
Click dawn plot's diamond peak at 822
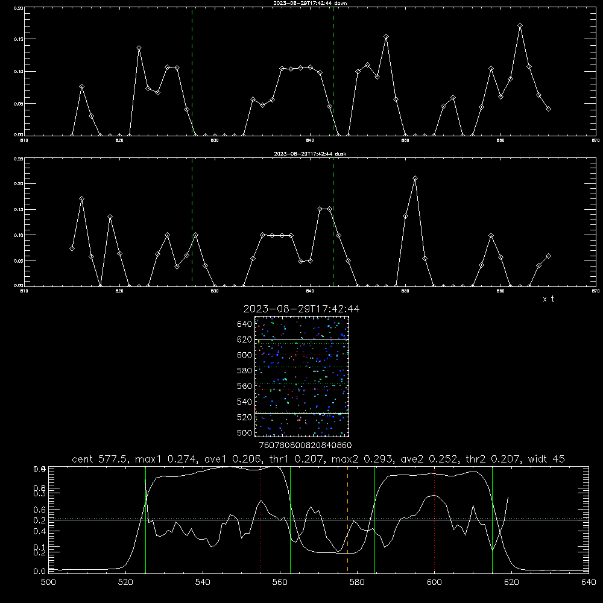pos(139,48)
